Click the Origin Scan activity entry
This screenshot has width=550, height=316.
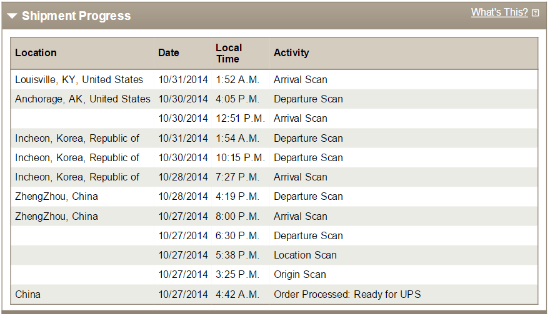click(x=300, y=275)
